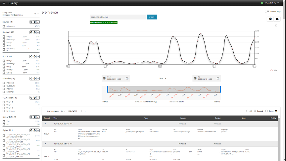Sort by the Time column header

click(55, 118)
